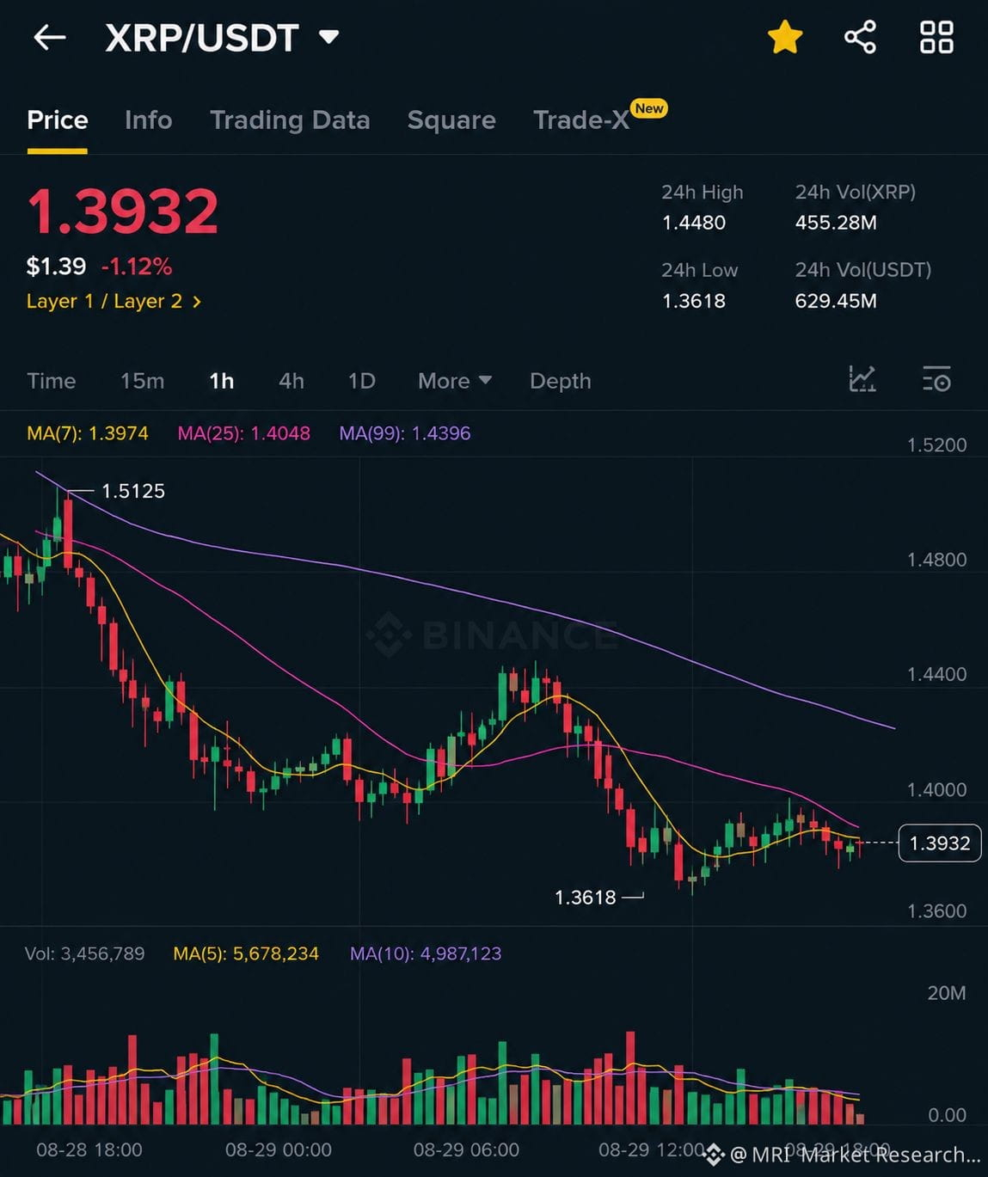Tap the Vol: 3,456,789 label
988x1177 pixels.
click(84, 953)
